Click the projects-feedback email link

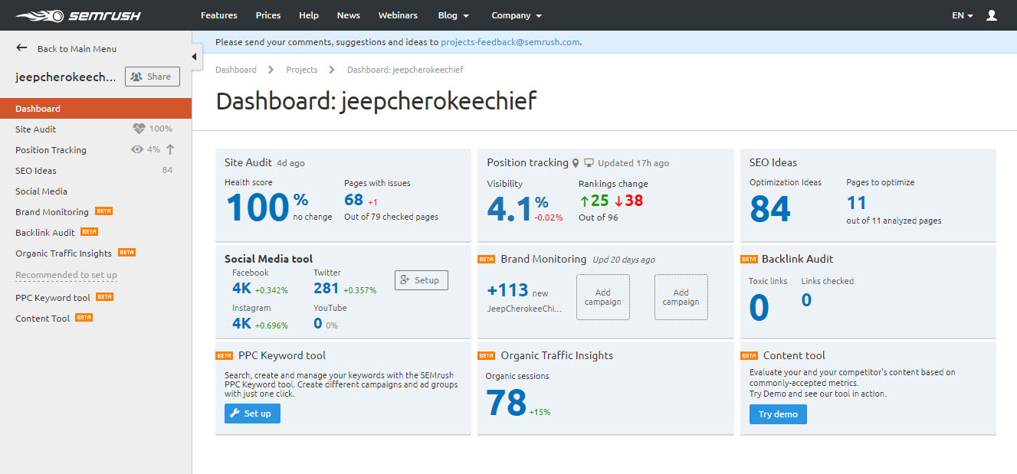[x=510, y=42]
